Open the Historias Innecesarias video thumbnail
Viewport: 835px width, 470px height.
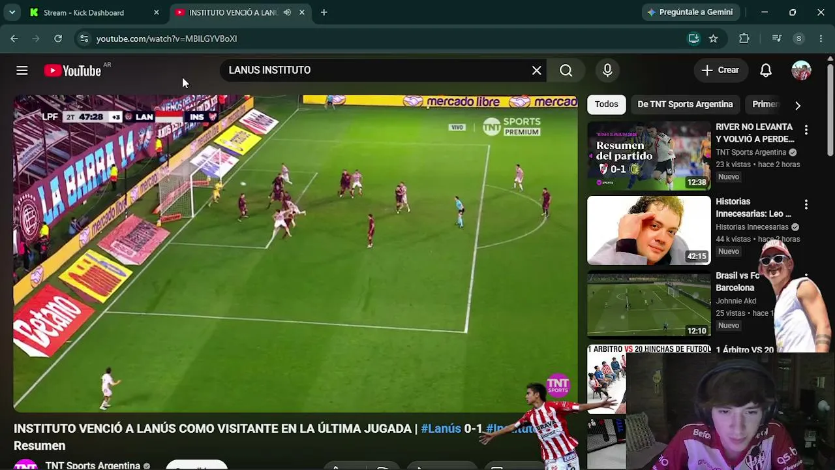point(648,230)
